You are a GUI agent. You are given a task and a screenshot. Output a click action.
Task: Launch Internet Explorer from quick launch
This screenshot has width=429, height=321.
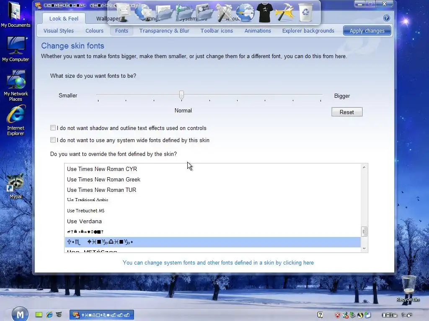pyautogui.click(x=49, y=315)
